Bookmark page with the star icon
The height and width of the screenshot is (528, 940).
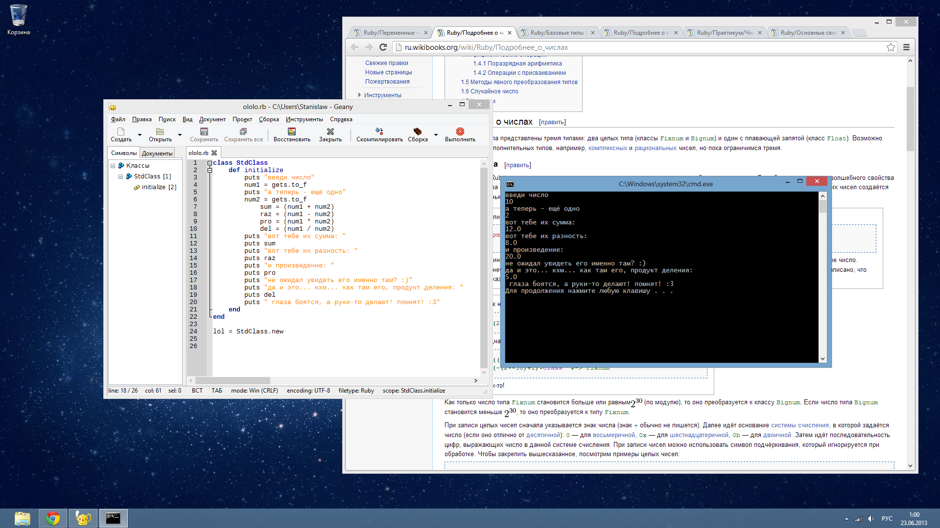(891, 47)
